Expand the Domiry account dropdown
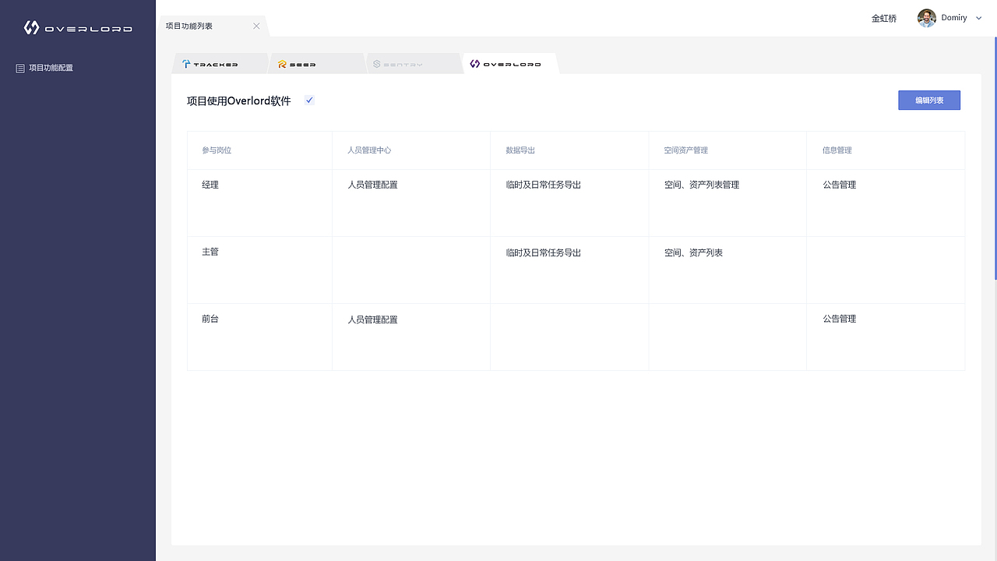The width and height of the screenshot is (997, 561). pos(978,17)
